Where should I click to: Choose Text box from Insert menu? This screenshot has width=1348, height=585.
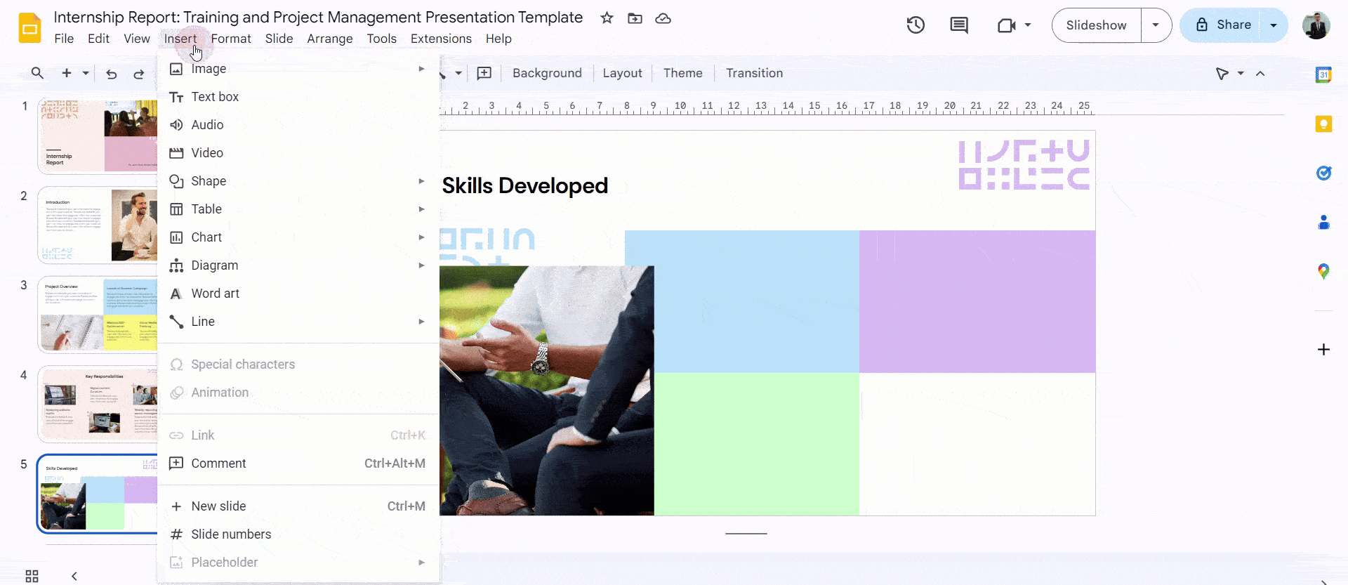pos(215,97)
